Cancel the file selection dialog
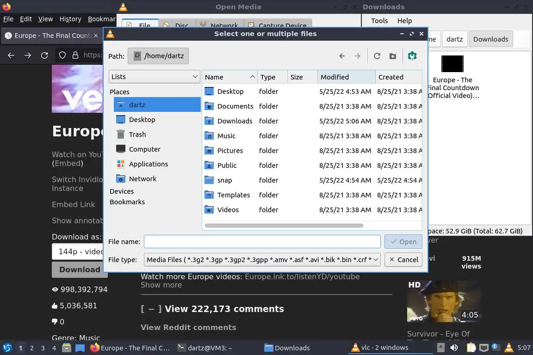Image resolution: width=533 pixels, height=355 pixels. (x=403, y=259)
